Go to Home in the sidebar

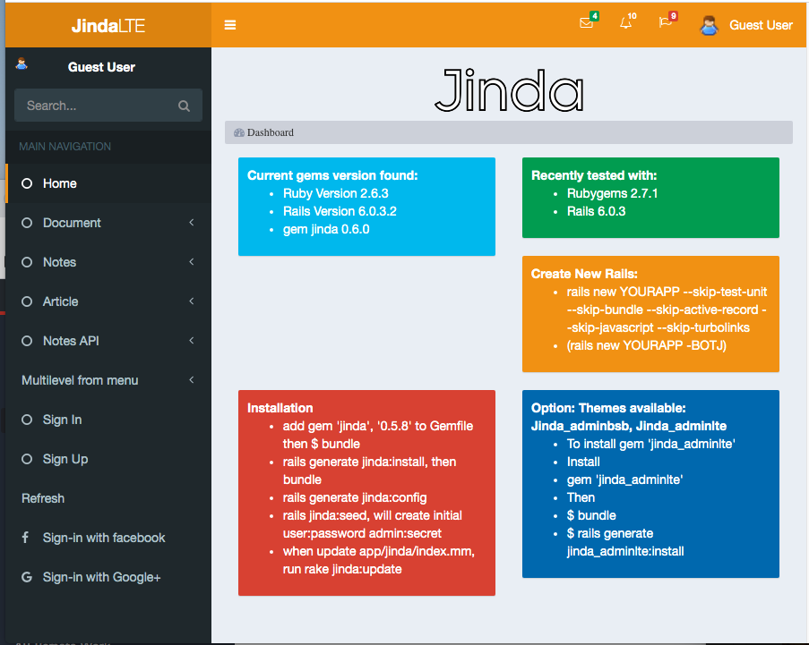[x=108, y=183]
